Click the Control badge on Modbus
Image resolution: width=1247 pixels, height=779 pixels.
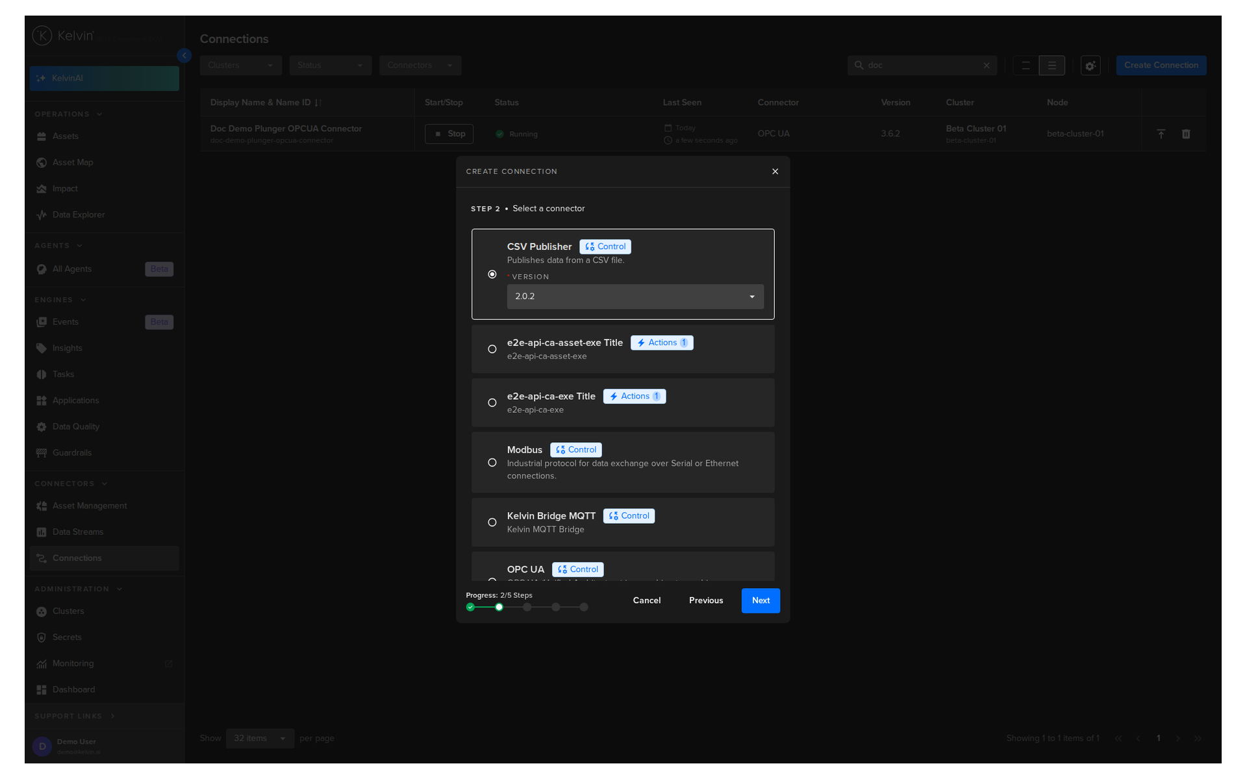(576, 450)
